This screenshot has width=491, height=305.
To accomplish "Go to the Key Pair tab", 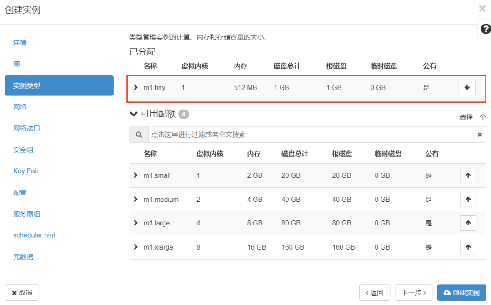I will pos(26,171).
